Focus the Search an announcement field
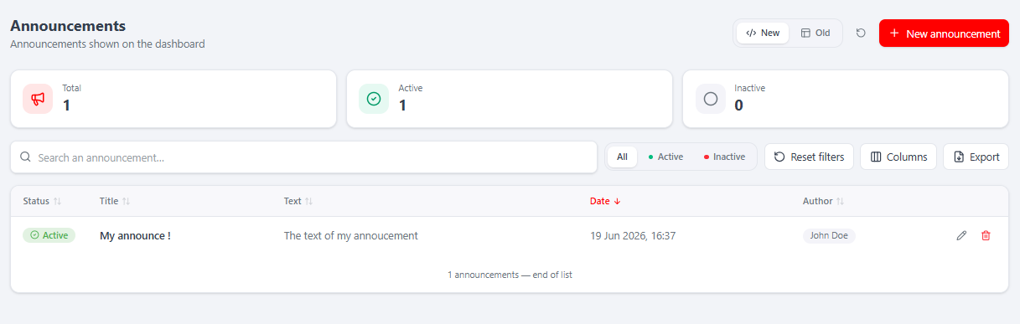1020x324 pixels. pos(303,157)
